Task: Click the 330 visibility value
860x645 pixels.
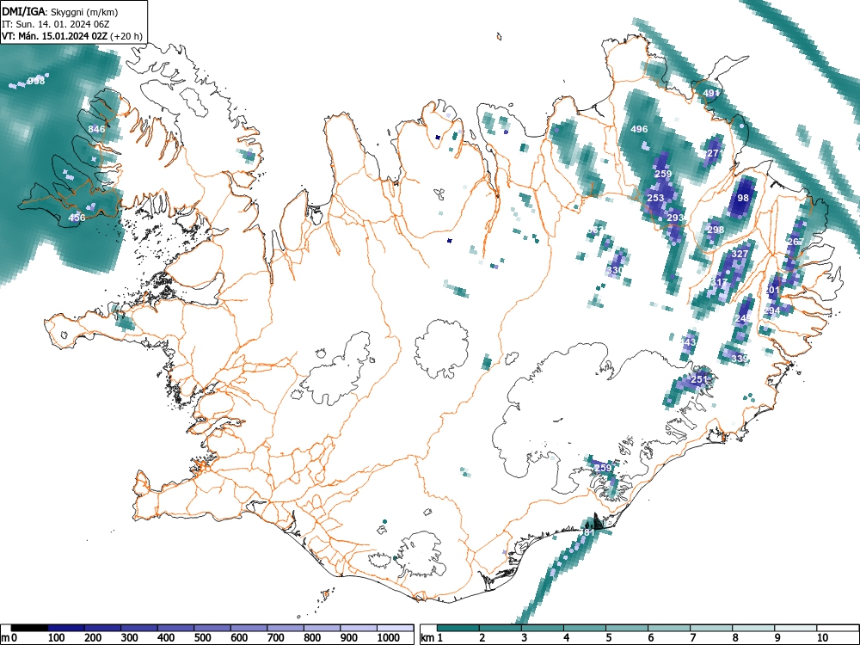Action: tap(615, 270)
